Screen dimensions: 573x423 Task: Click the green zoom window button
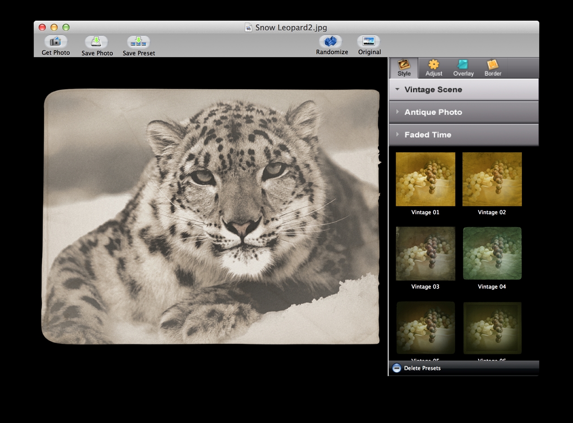(x=66, y=27)
